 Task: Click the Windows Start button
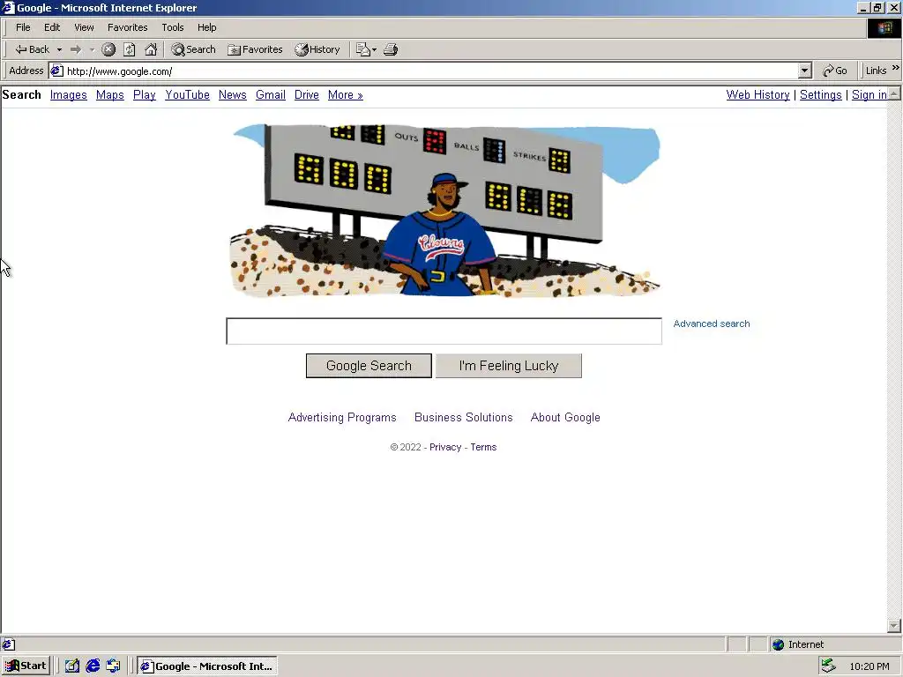(x=26, y=666)
